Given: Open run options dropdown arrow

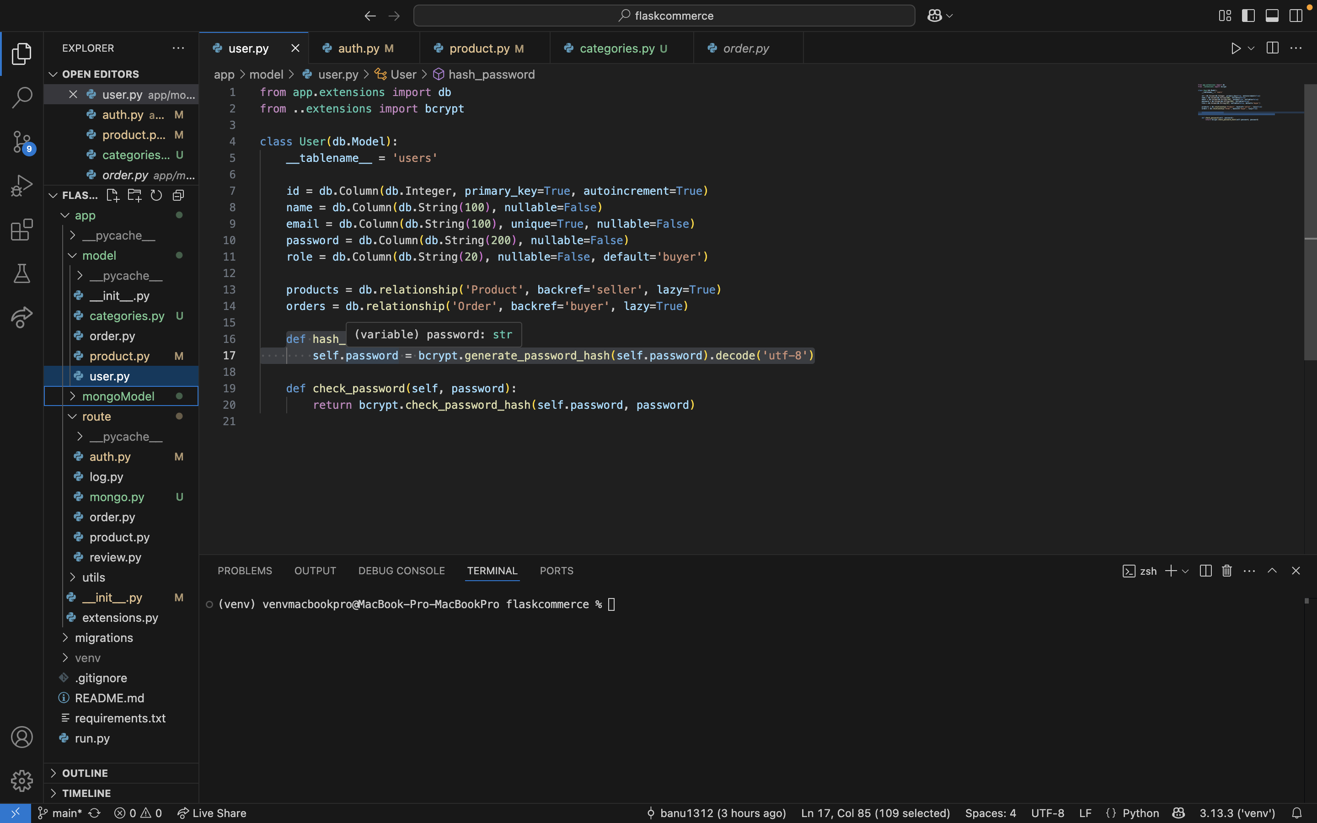Looking at the screenshot, I should 1251,48.
